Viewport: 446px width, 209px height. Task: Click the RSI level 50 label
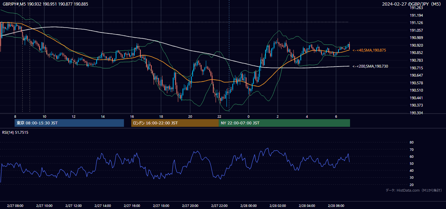click(411, 163)
